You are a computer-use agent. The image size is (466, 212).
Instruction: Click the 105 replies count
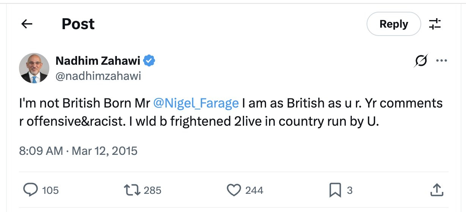(50, 190)
